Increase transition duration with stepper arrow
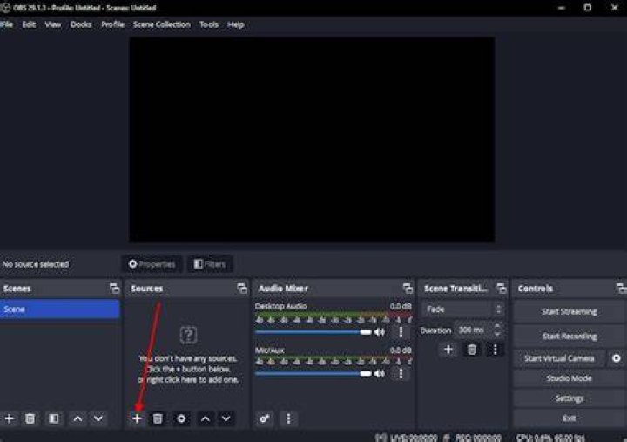Viewport: 627px width, 442px height. pyautogui.click(x=497, y=326)
